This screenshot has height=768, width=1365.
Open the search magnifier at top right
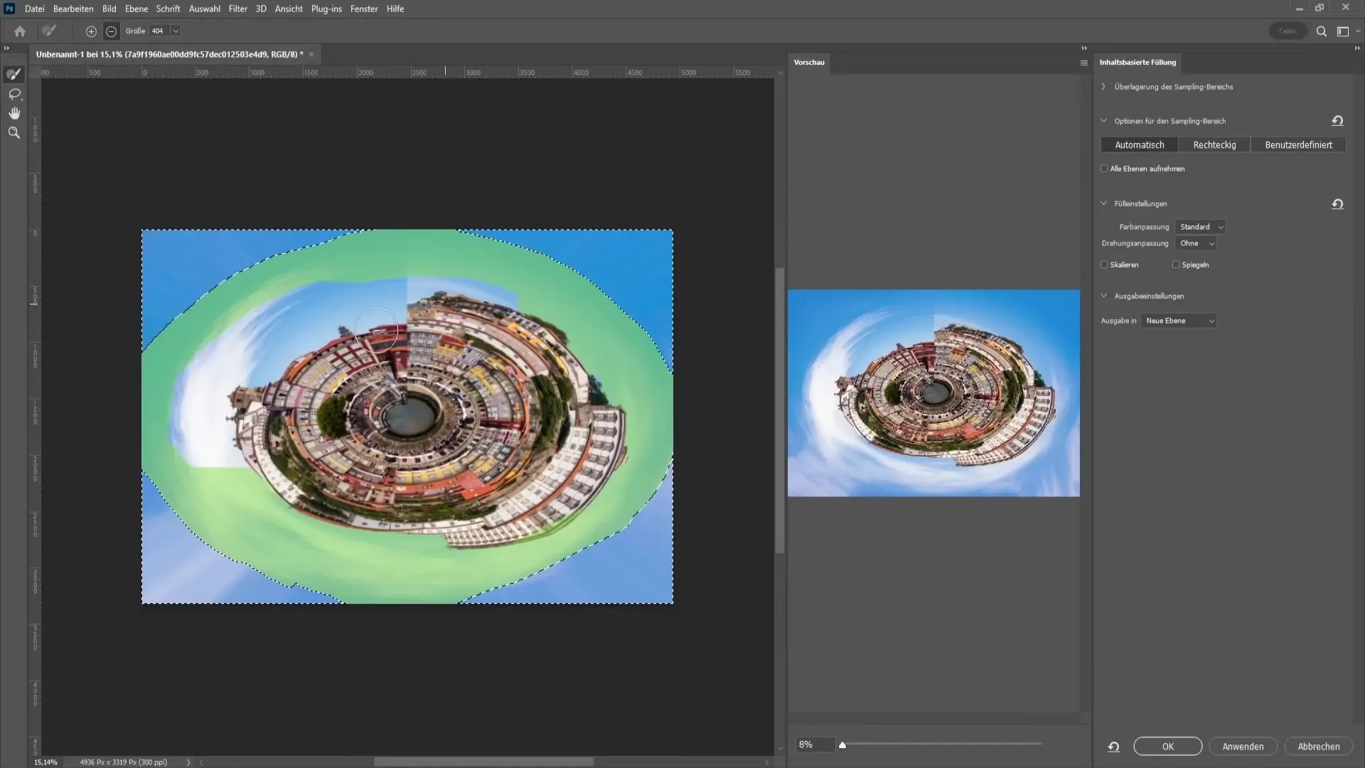[x=1321, y=31]
